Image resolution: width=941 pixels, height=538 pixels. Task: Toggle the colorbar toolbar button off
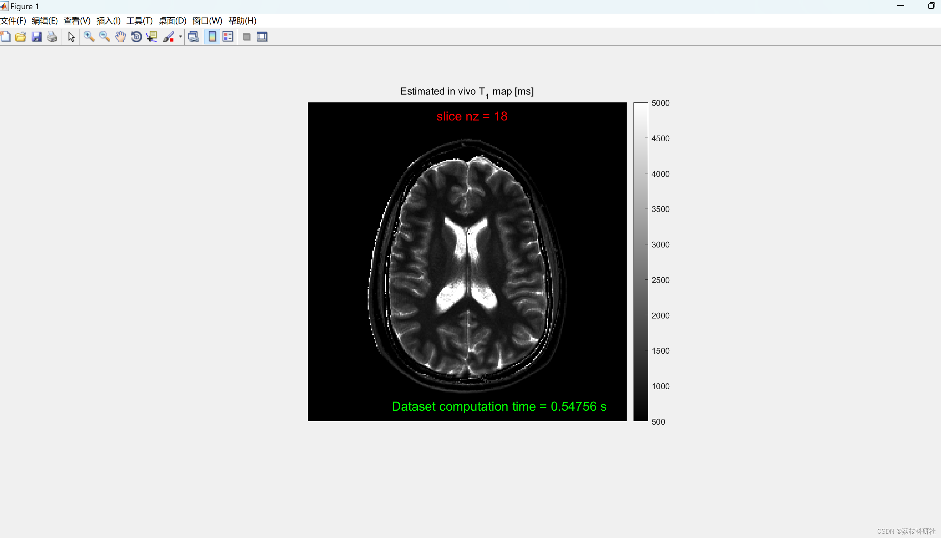click(212, 37)
